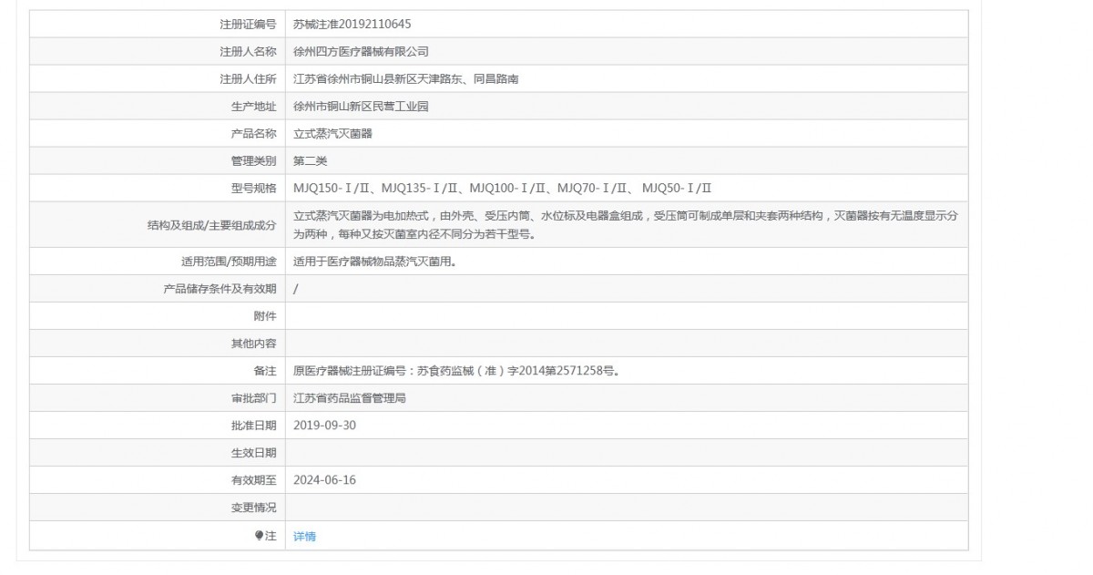Click the 变更情况 row label
The image size is (1093, 575).
[x=253, y=508]
